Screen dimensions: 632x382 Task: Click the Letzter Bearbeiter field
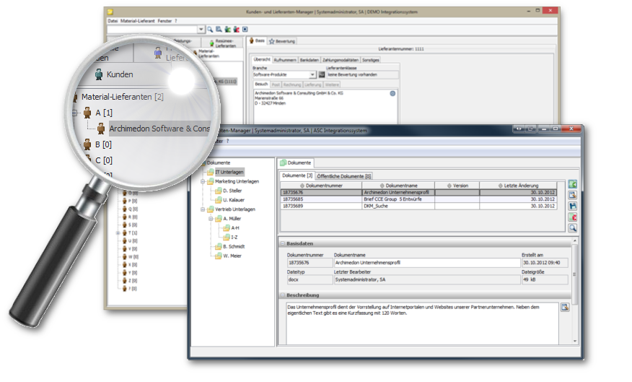tap(427, 279)
